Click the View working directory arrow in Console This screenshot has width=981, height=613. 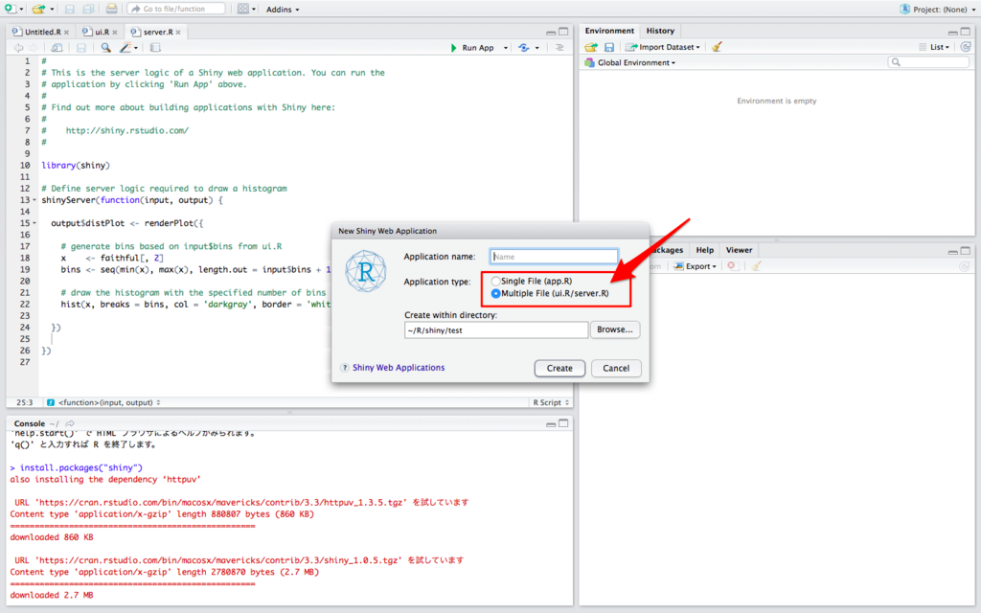point(70,423)
